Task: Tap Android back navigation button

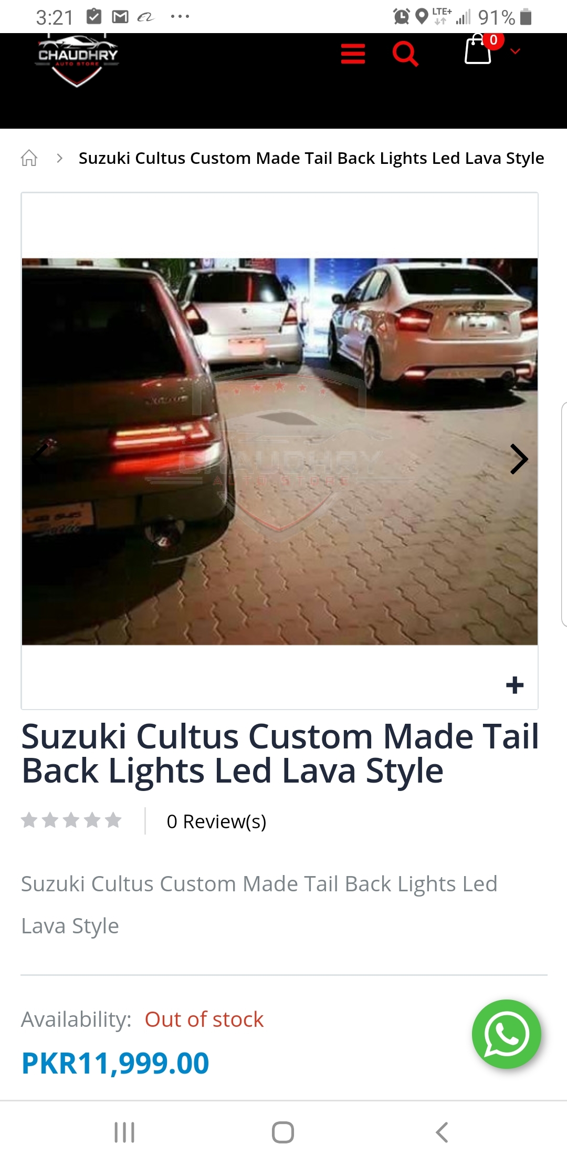Action: tap(442, 1132)
